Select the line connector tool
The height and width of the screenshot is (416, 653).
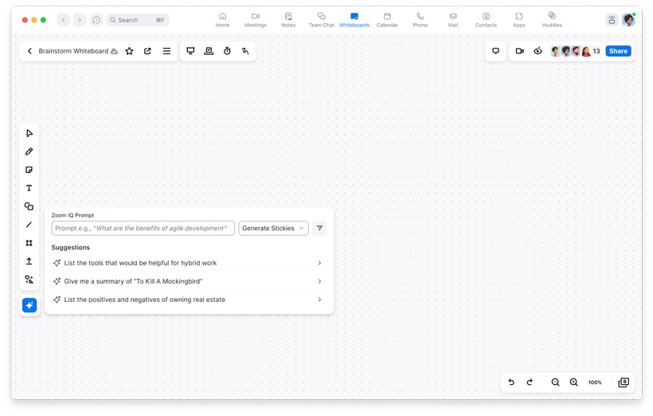pyautogui.click(x=29, y=225)
